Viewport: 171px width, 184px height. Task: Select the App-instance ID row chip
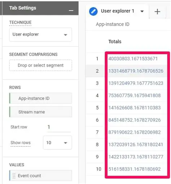coord(41,98)
